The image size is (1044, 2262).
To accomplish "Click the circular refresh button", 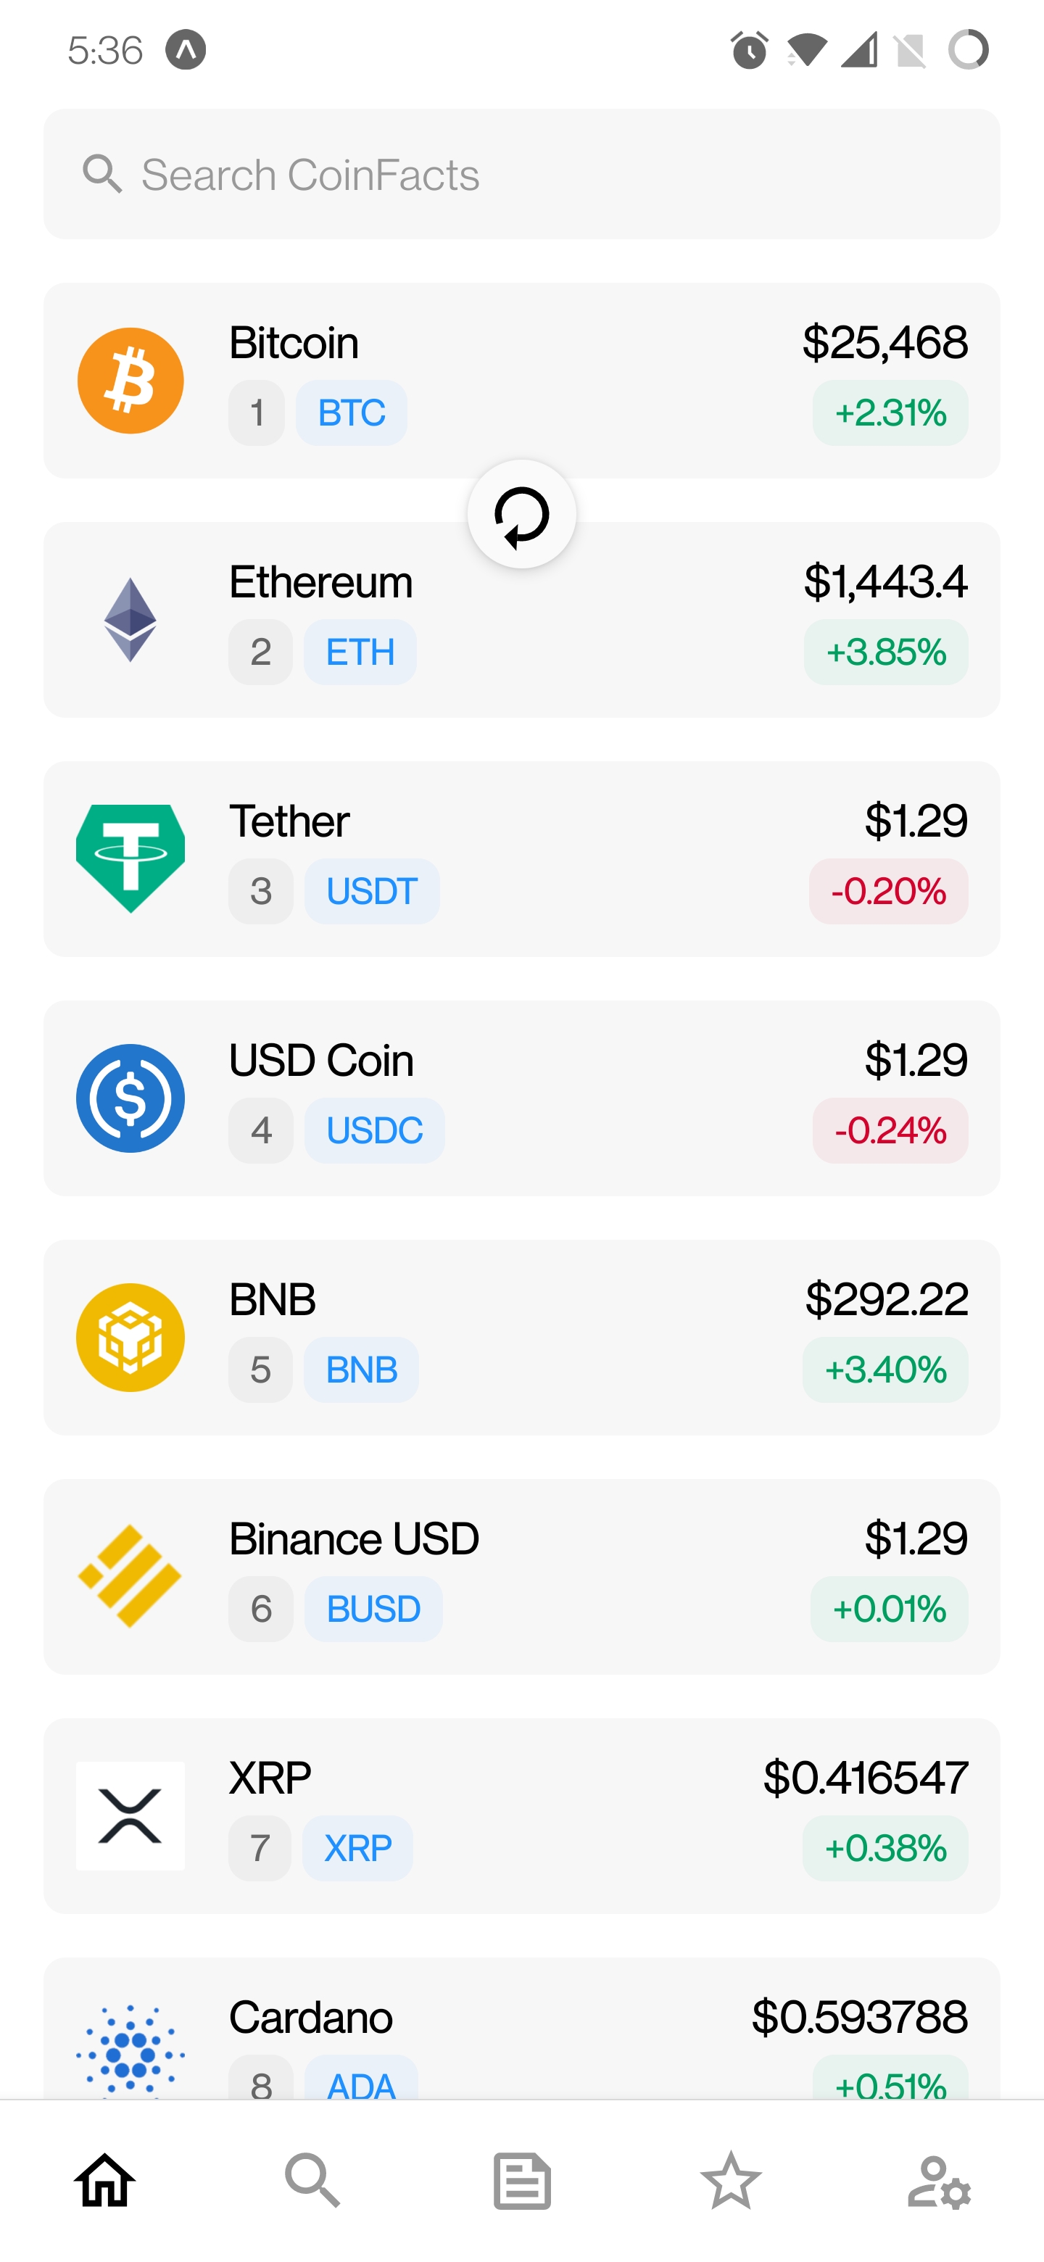I will pyautogui.click(x=521, y=515).
